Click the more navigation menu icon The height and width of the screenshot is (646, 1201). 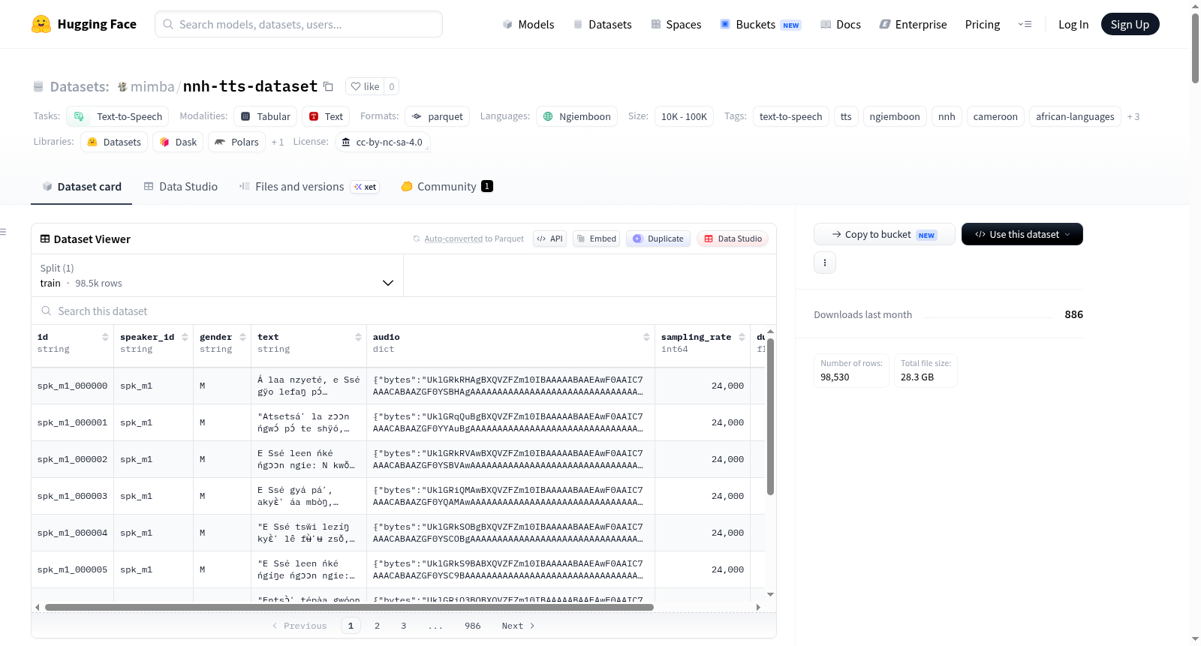(x=1025, y=24)
